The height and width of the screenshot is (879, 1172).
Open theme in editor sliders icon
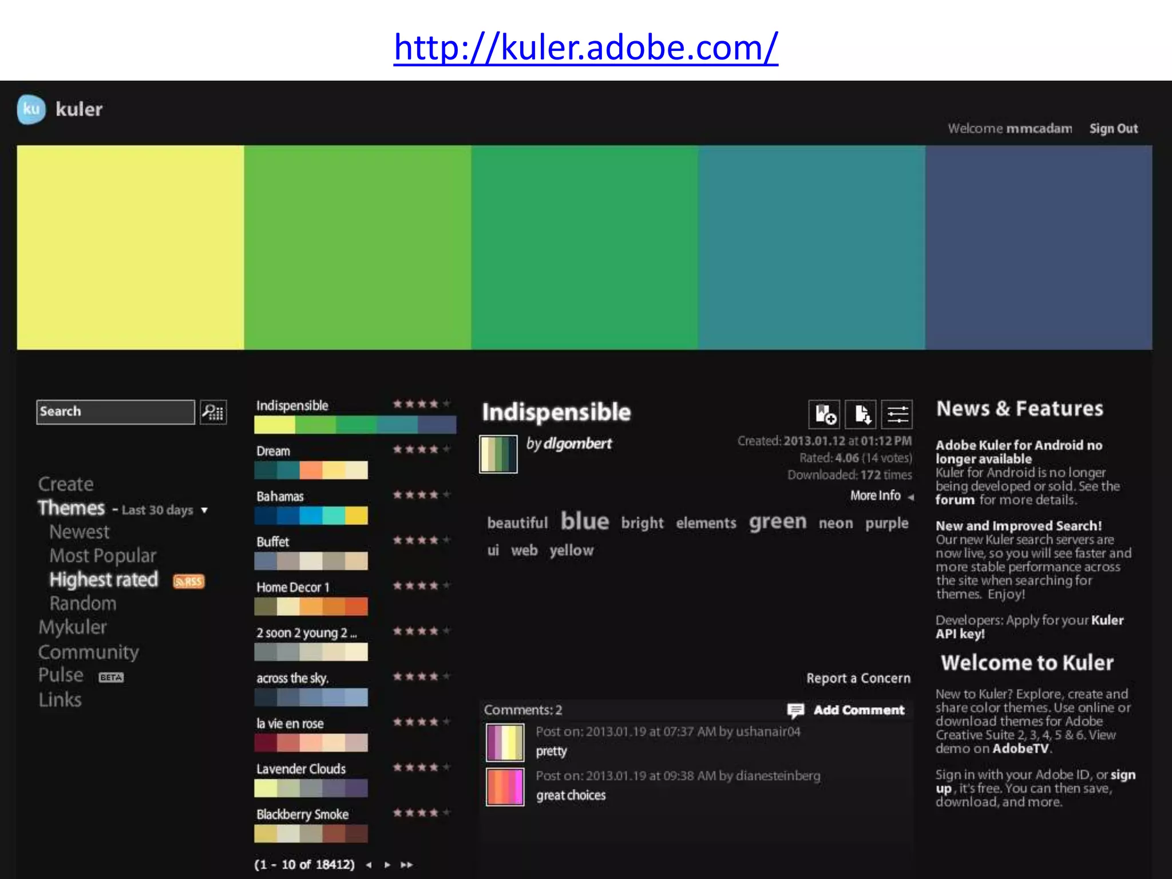click(897, 414)
